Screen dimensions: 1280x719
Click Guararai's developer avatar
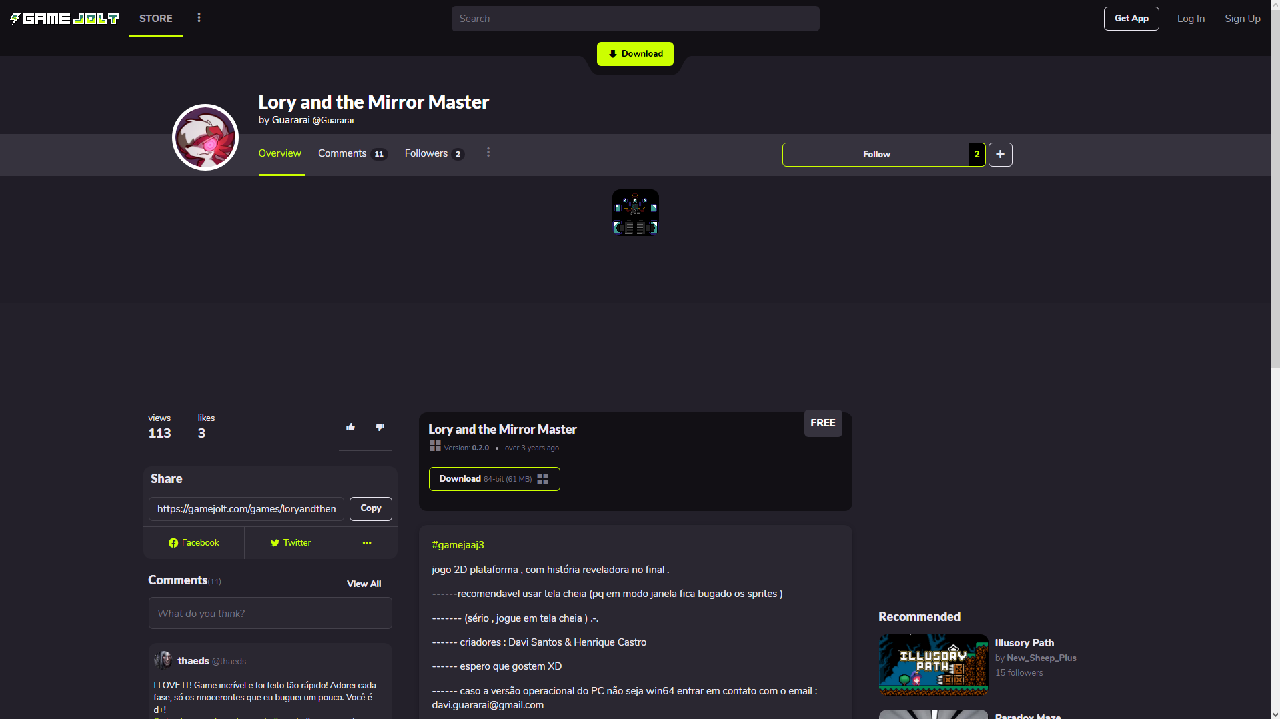tap(205, 137)
